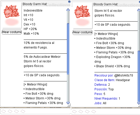
Task: Click the blue scrollbar thumb in left window
Action: point(68,49)
